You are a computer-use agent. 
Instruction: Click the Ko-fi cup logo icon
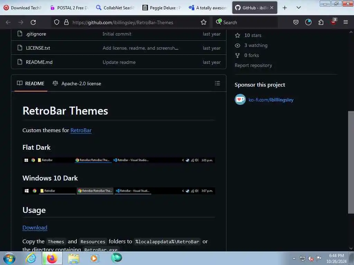(240, 99)
